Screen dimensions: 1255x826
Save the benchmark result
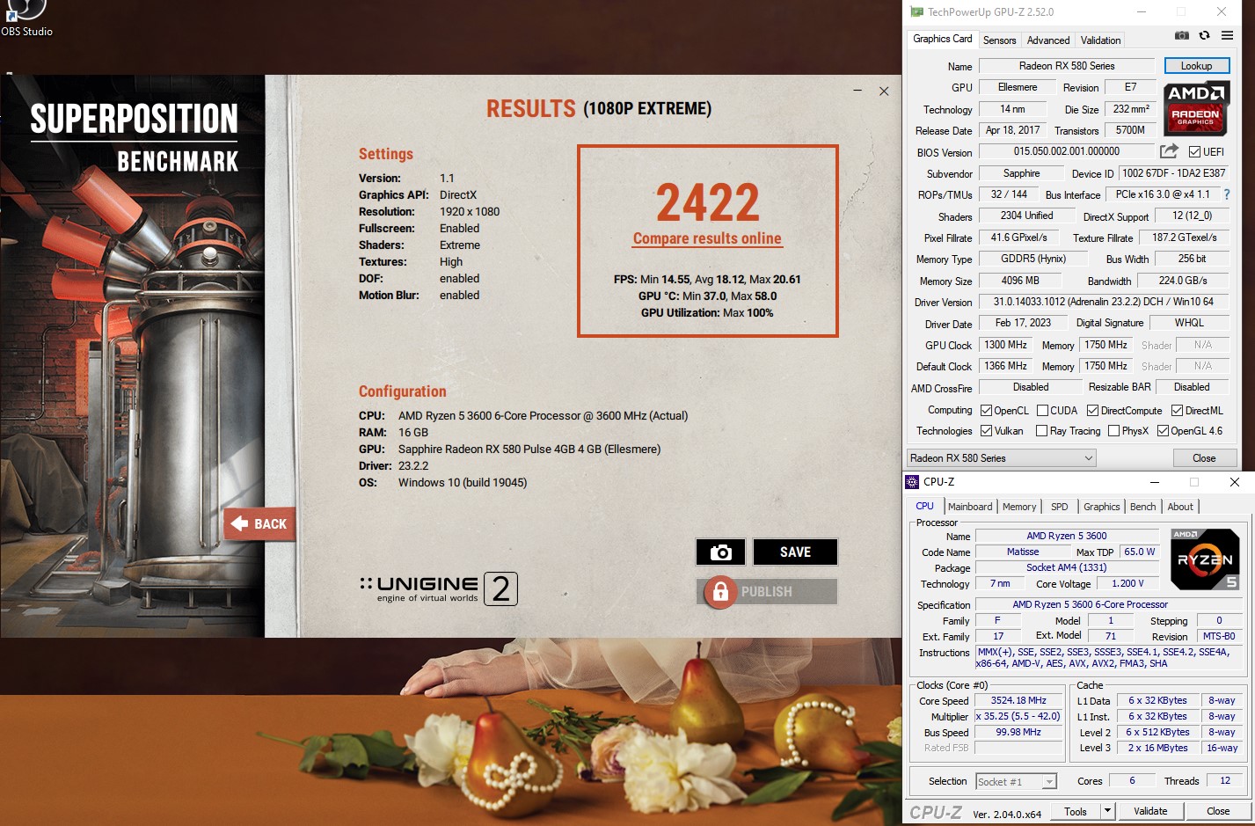coord(795,552)
